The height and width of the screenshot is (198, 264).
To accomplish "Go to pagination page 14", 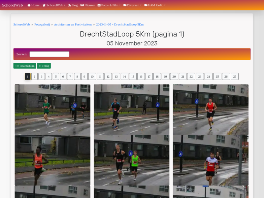I will tap(125, 77).
